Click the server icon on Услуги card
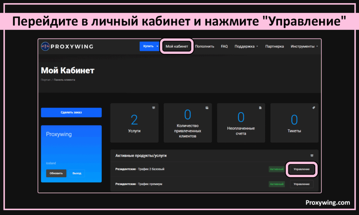 pyautogui.click(x=154, y=108)
